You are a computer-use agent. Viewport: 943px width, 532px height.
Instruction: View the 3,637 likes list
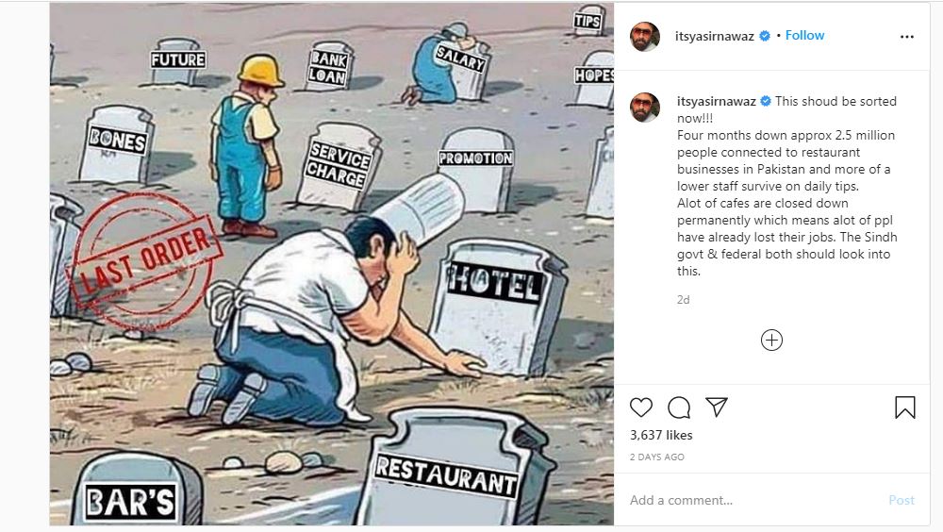[x=661, y=435]
